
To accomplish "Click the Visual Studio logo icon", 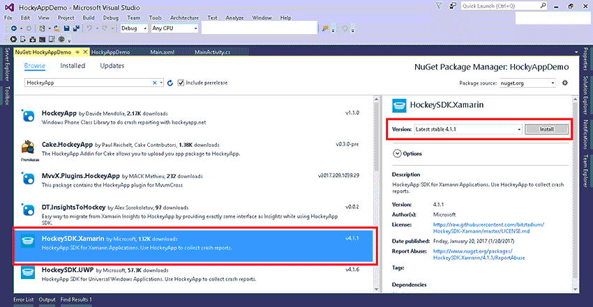I will pyautogui.click(x=10, y=8).
